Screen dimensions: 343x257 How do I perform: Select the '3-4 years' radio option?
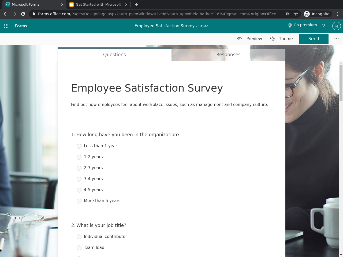pyautogui.click(x=79, y=179)
